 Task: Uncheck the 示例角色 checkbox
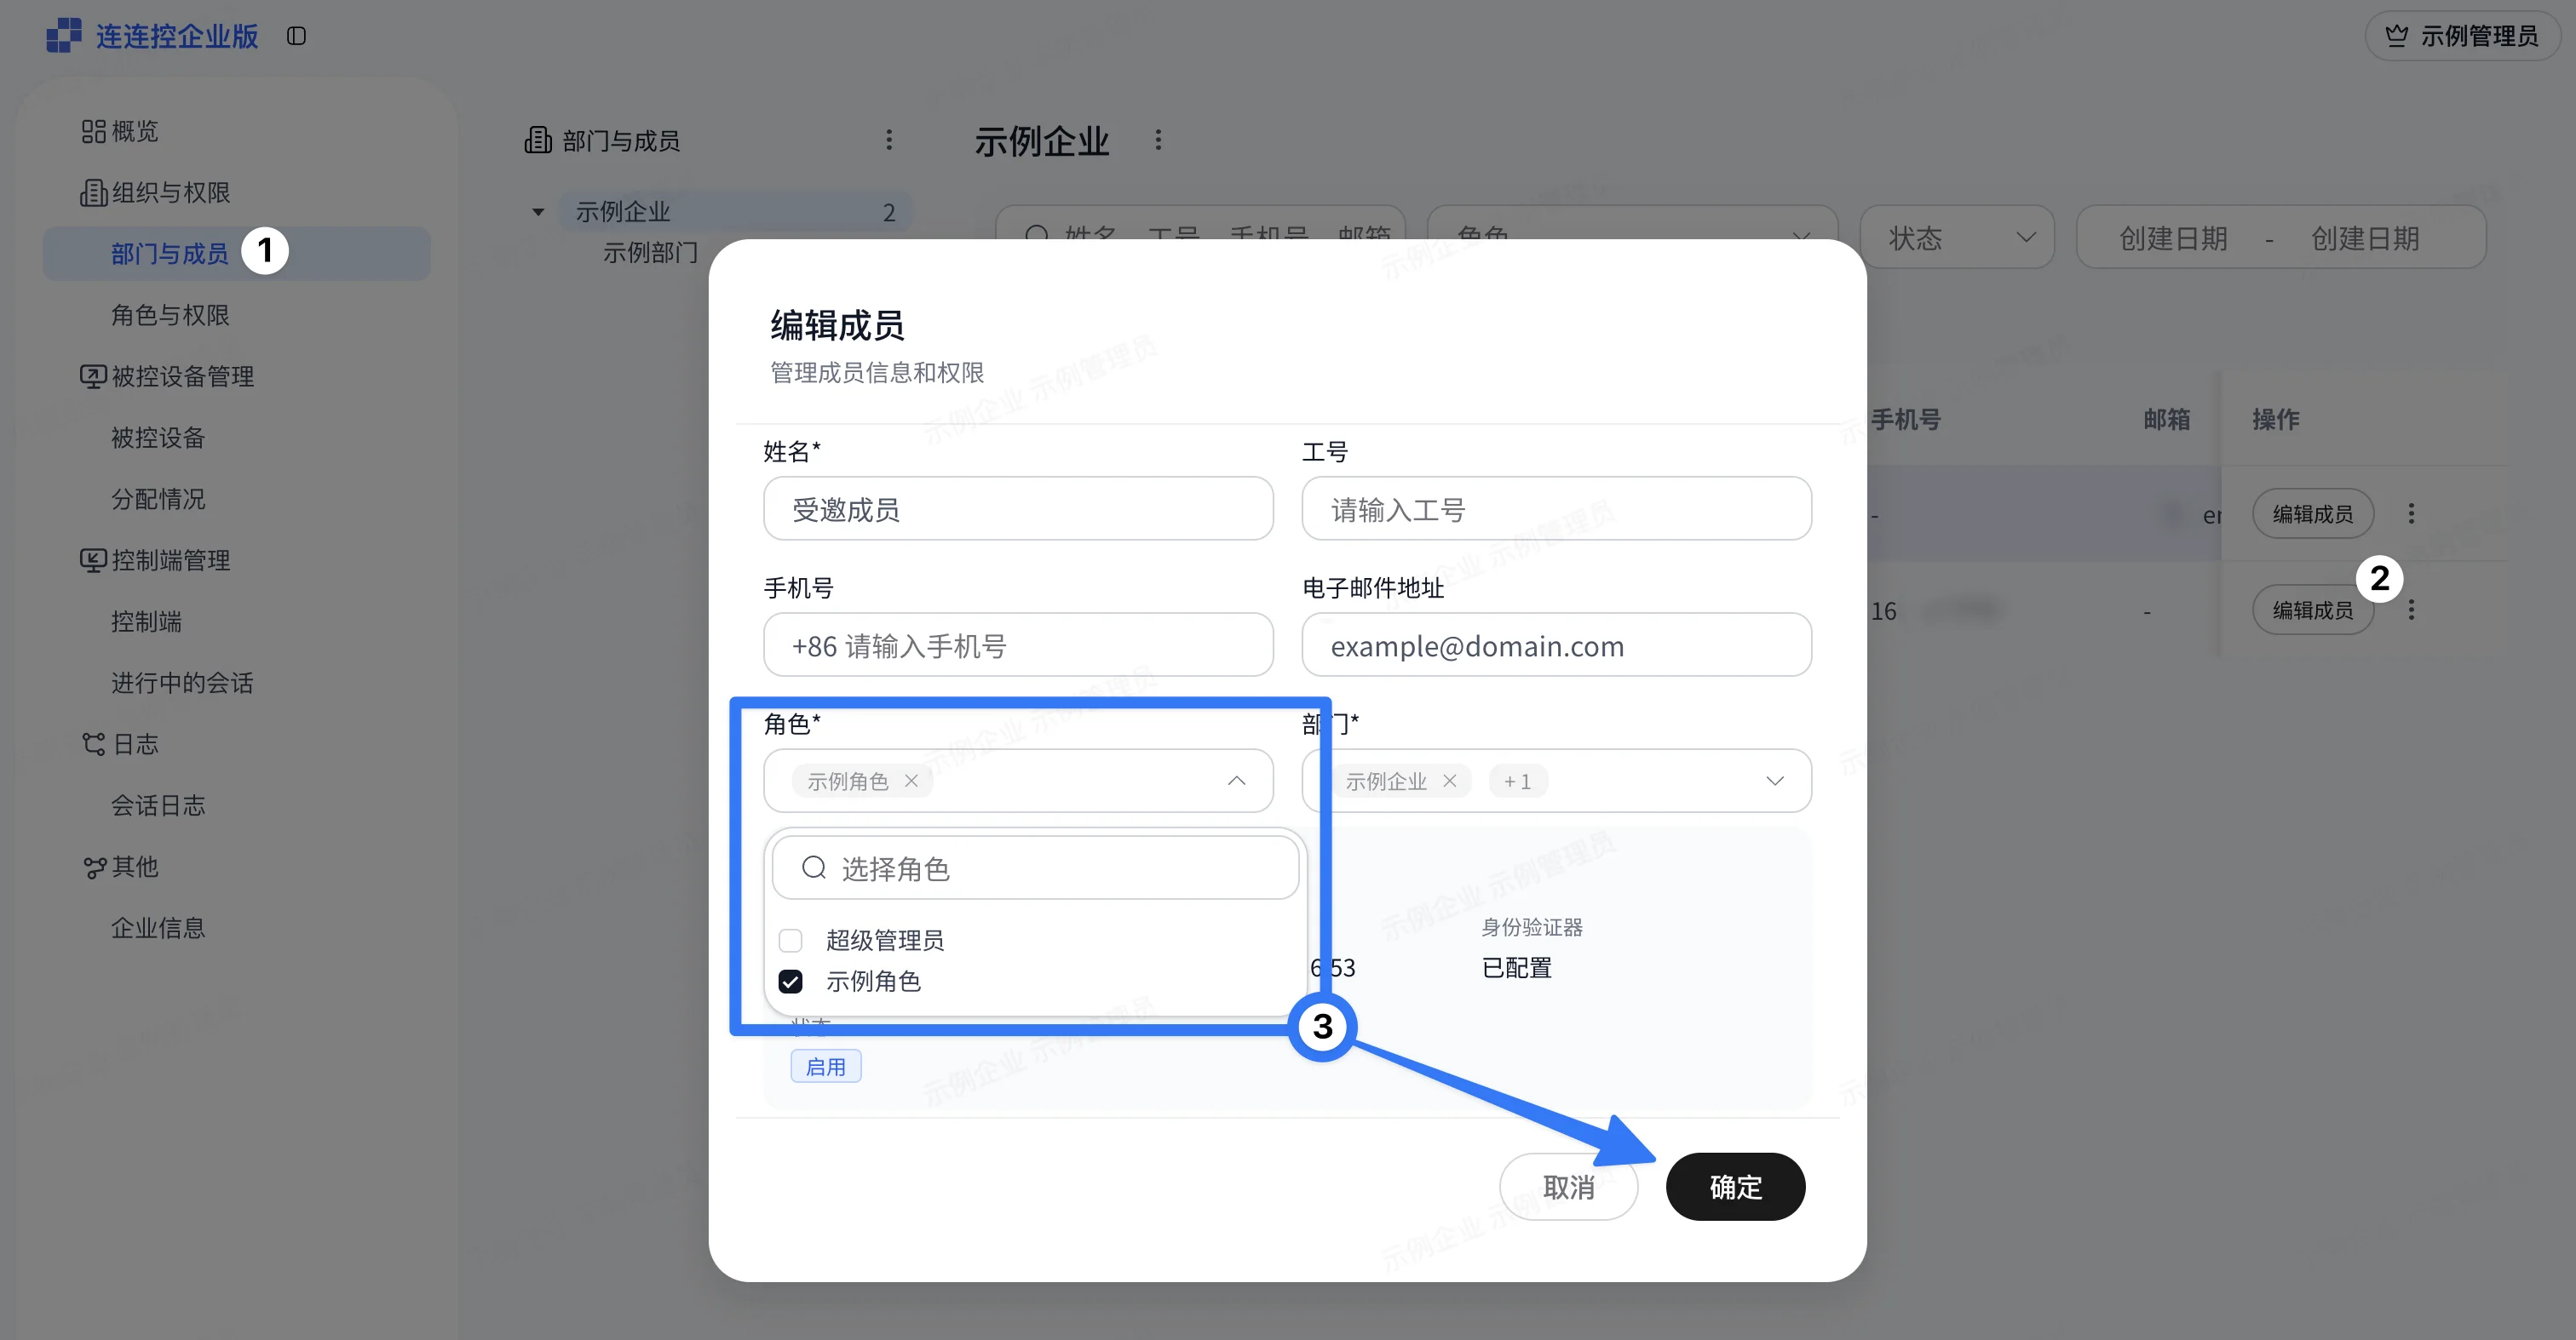click(790, 982)
